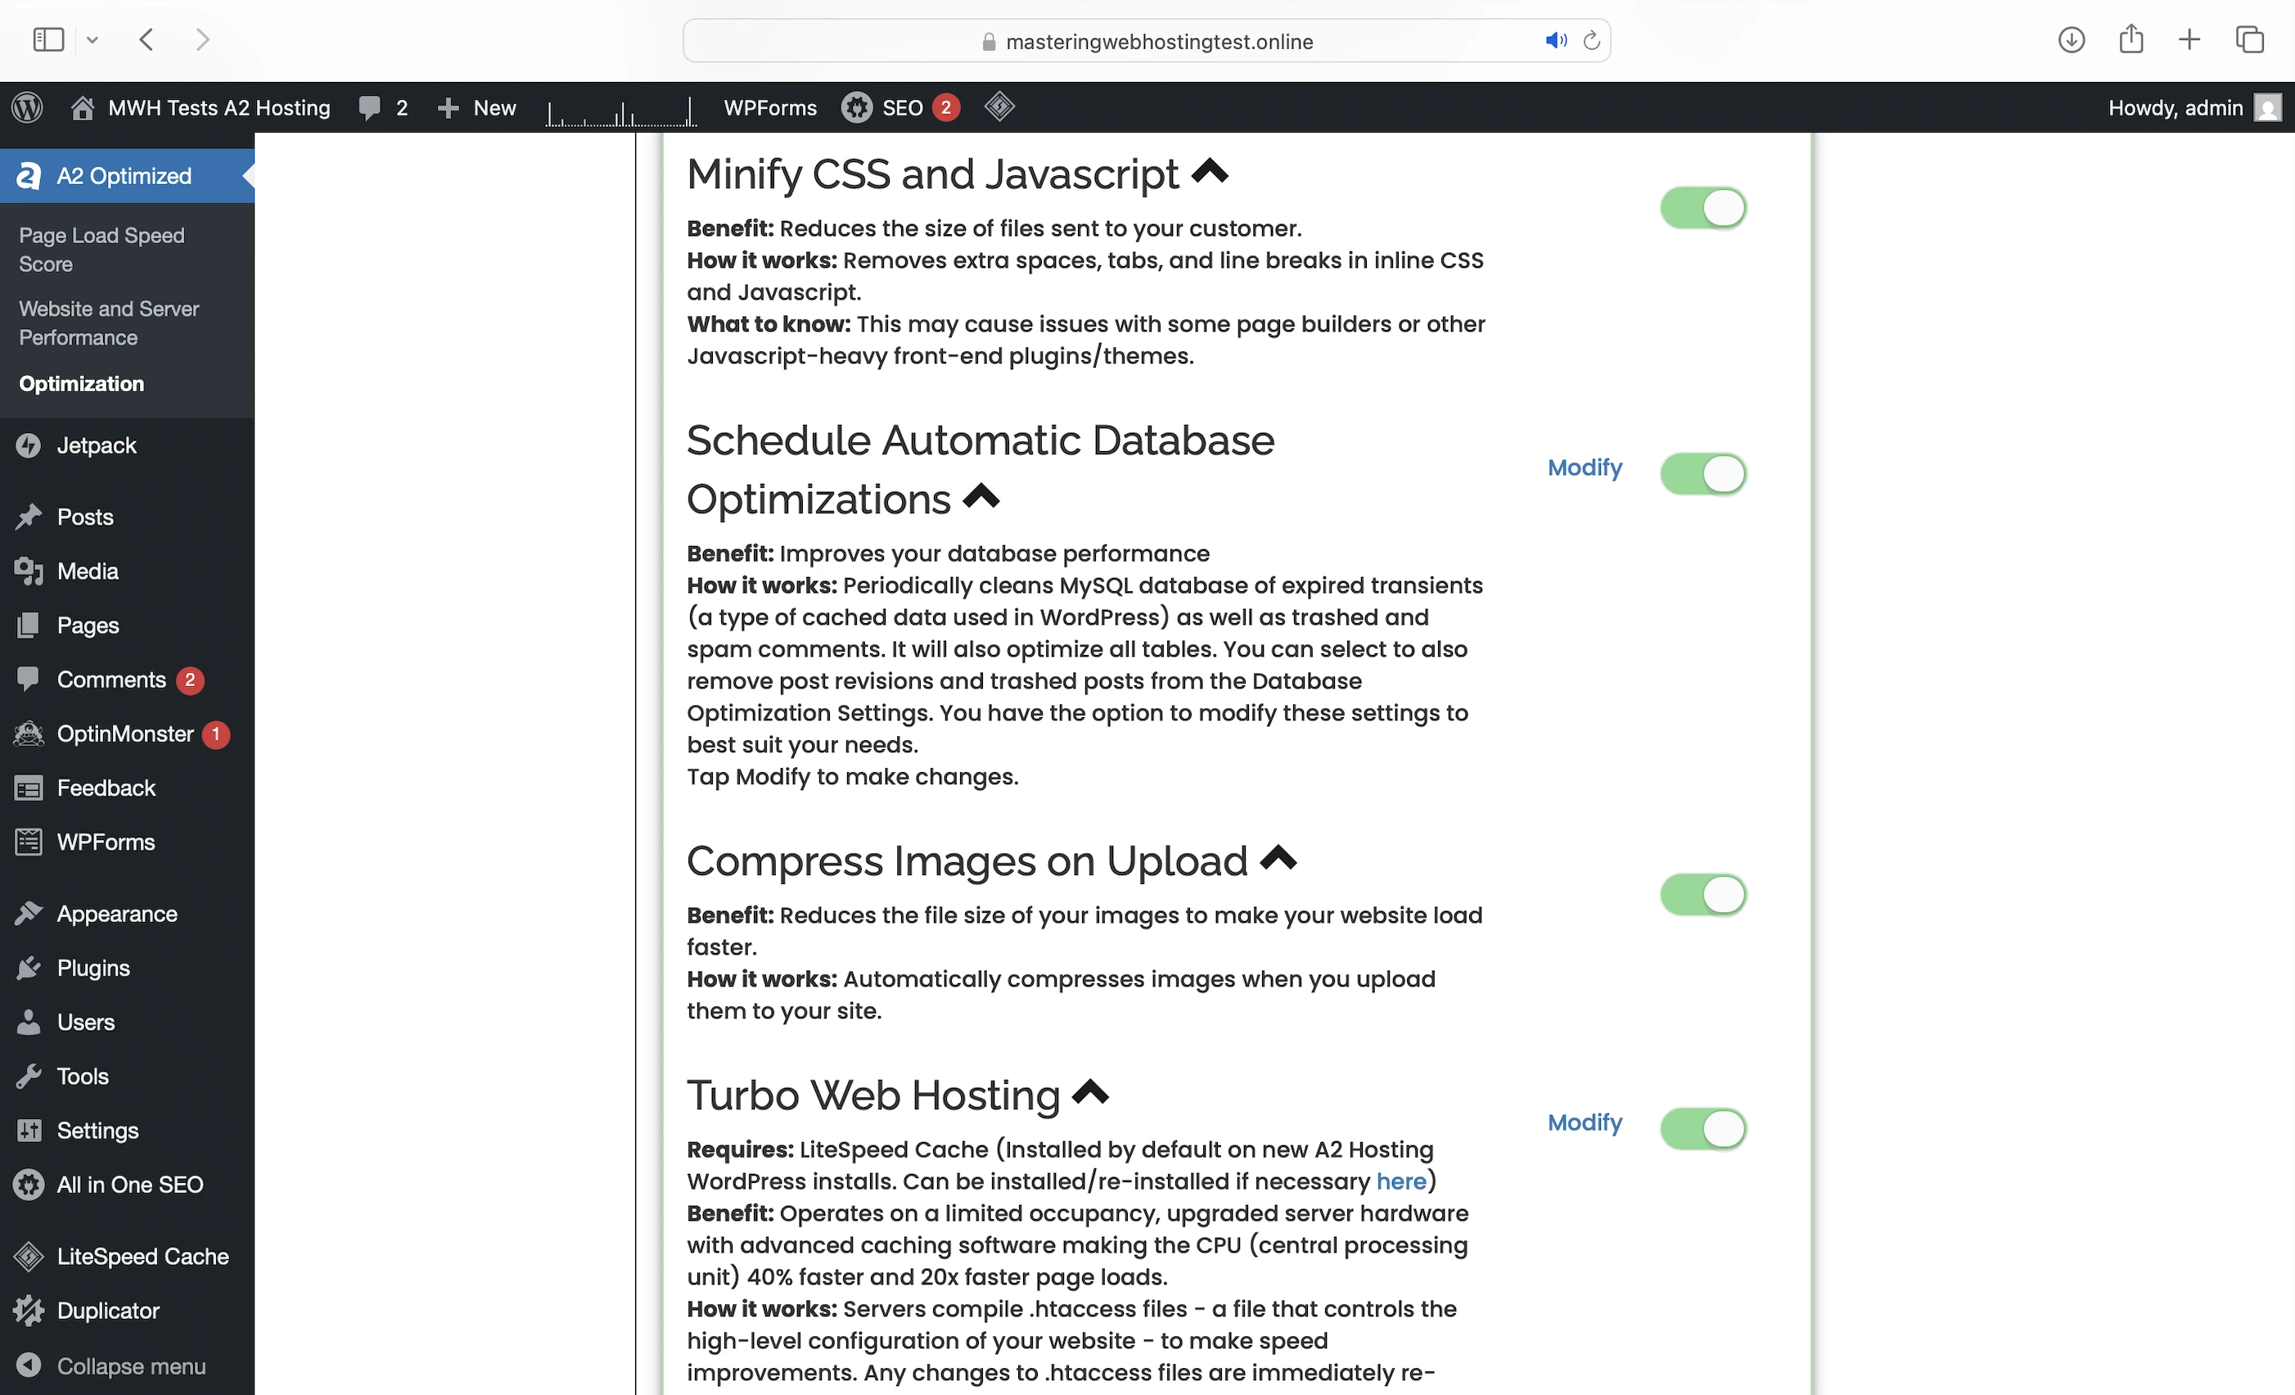This screenshot has height=1395, width=2295.
Task: Click the Safari share icon
Action: coord(2131,40)
